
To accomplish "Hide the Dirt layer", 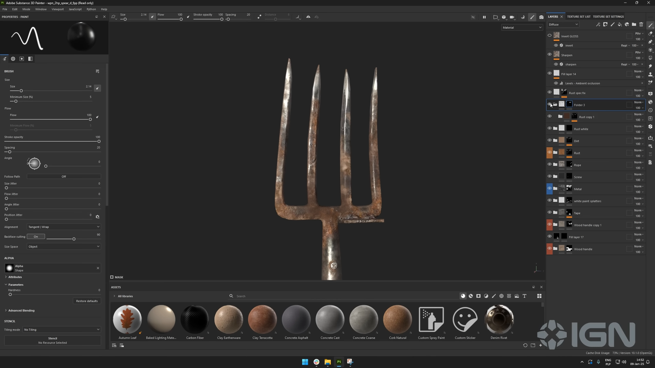I will pyautogui.click(x=549, y=140).
